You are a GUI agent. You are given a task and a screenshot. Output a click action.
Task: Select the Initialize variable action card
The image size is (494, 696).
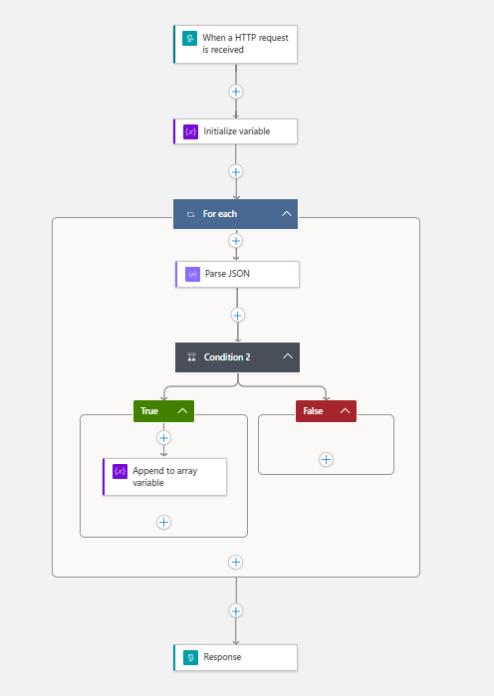tap(236, 131)
